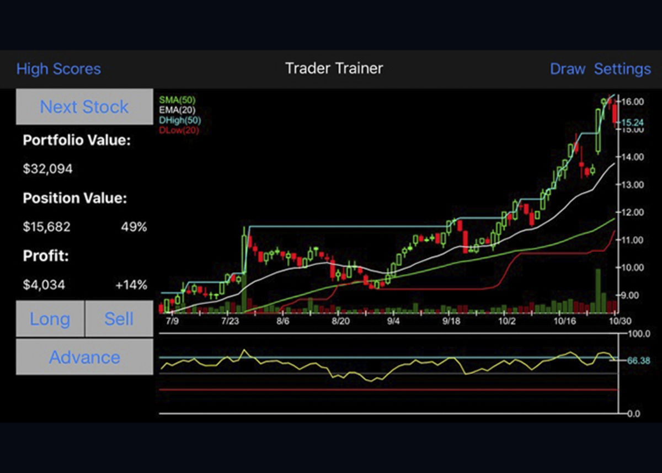Hit the Sell button
Screen dimensions: 662x473
coord(119,319)
